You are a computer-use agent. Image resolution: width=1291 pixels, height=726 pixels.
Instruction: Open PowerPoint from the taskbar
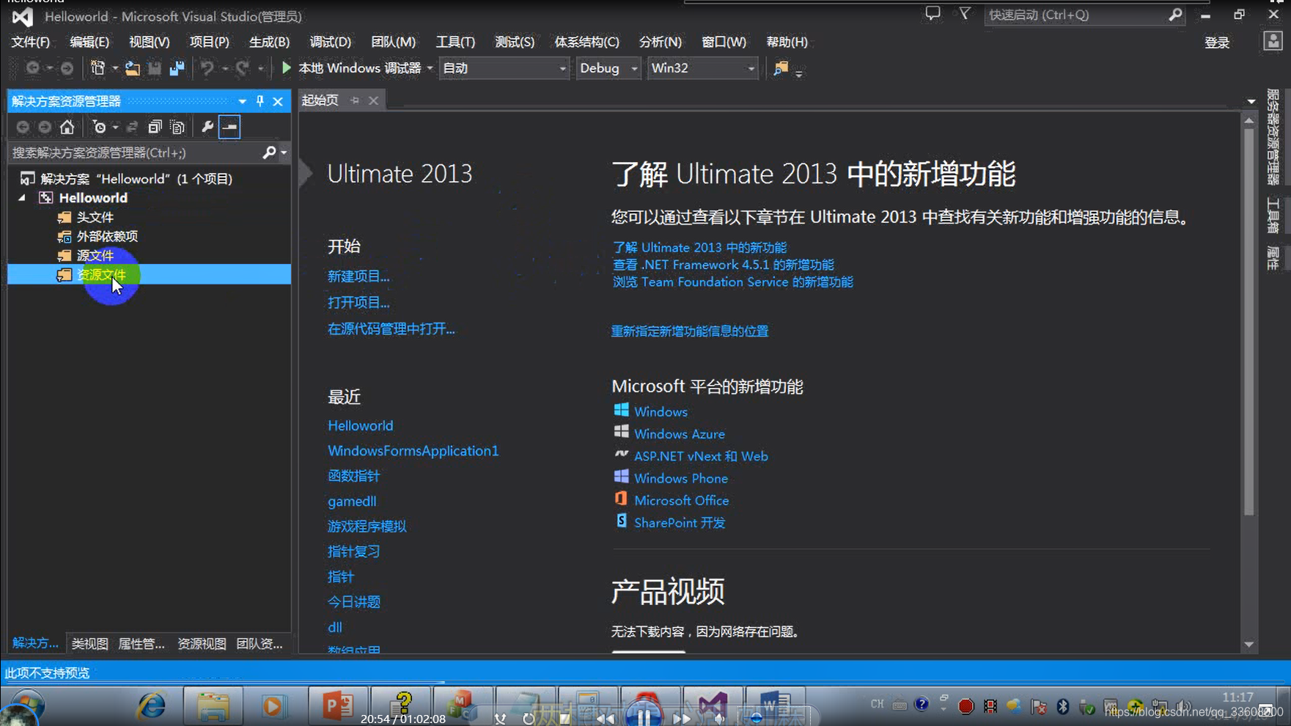[338, 705]
